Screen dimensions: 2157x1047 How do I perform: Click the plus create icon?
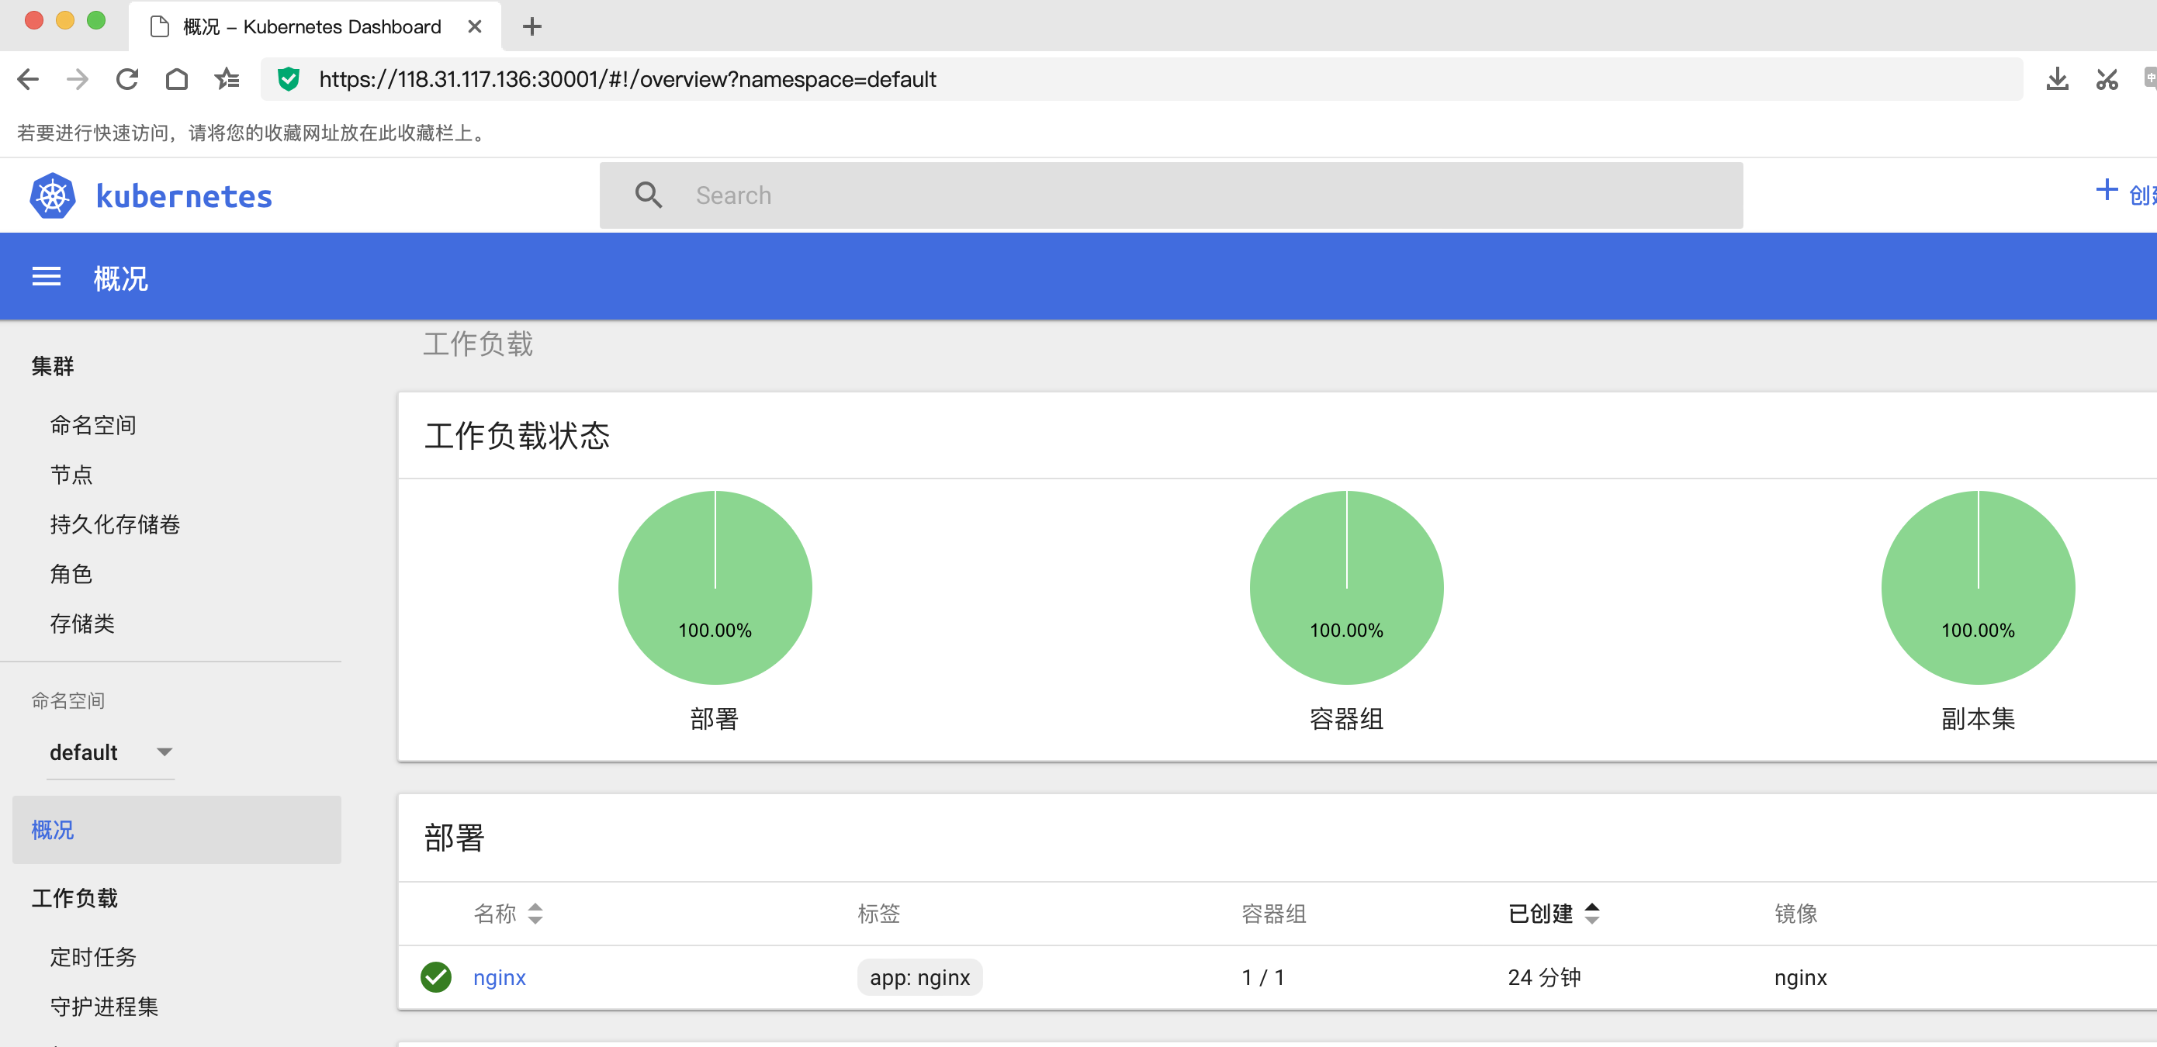pyautogui.click(x=2107, y=190)
